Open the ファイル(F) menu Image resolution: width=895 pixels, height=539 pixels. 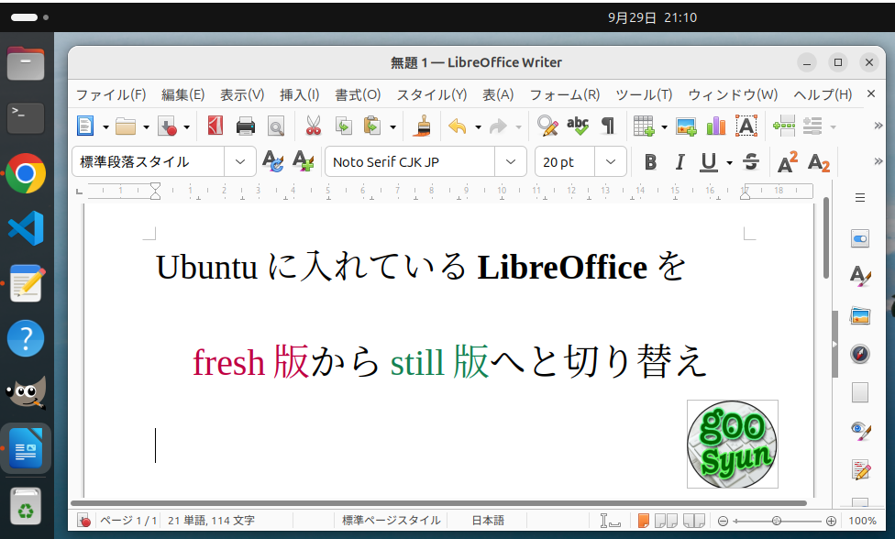click(x=111, y=94)
